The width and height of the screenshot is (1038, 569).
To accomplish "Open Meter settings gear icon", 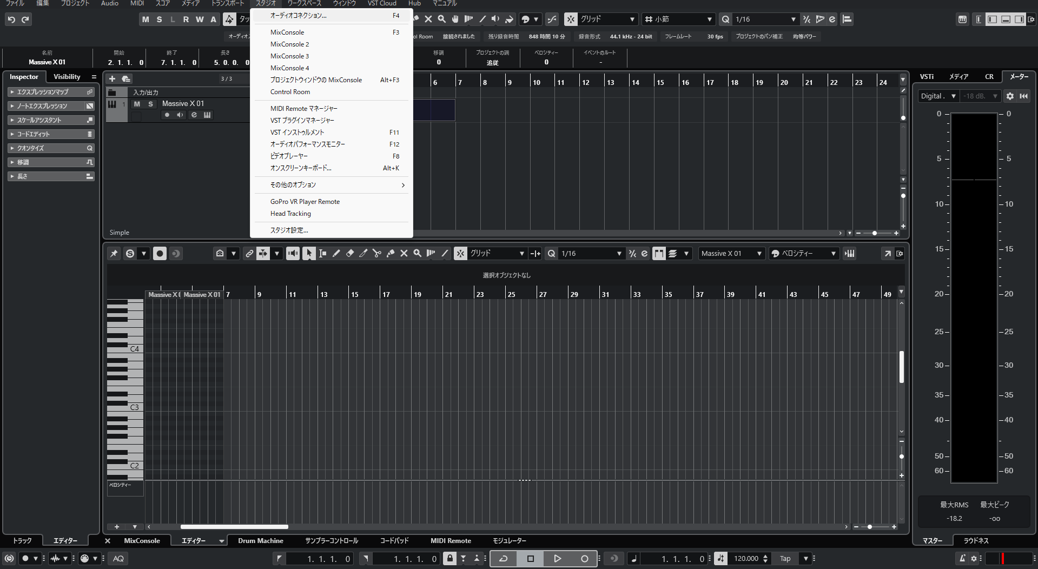I will [x=1010, y=96].
